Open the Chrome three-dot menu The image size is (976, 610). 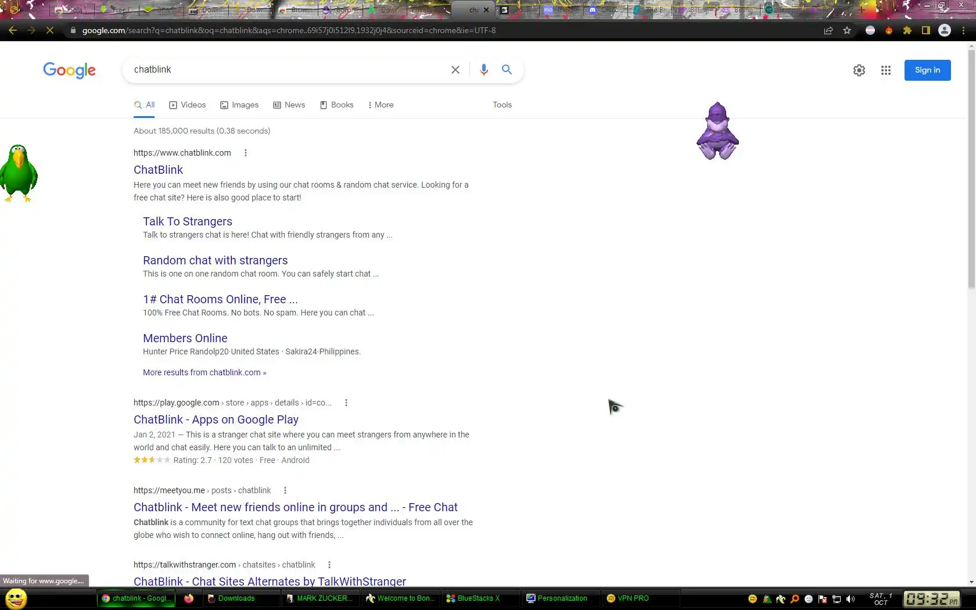coord(964,30)
